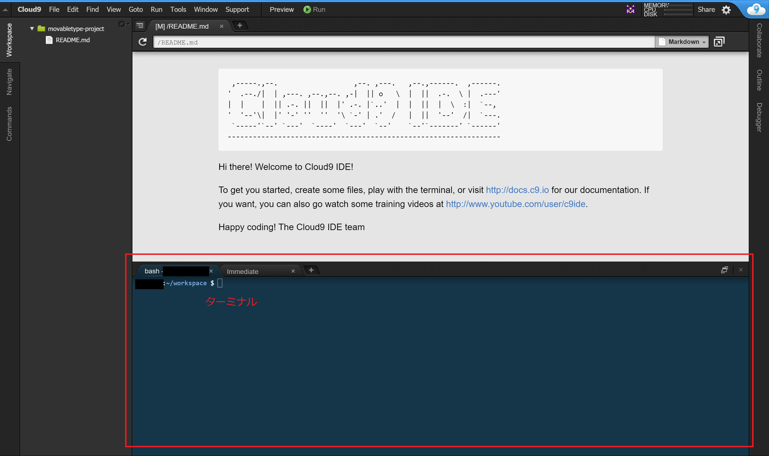Open the Edit menu

tap(73, 10)
